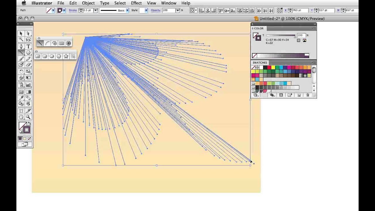Click New Swatch button in Swatches panel
Image resolution: width=375 pixels, height=211 pixels.
point(299,95)
